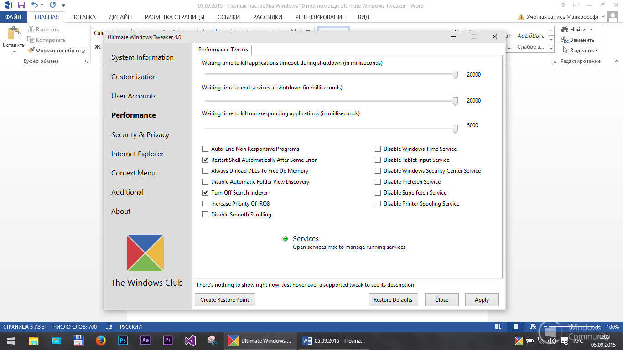623x350 pixels.
Task: Click the floppy disk app on the taskbar
Action: (x=78, y=340)
